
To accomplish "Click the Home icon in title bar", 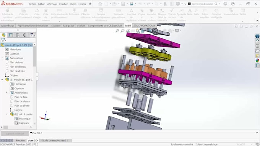I will [x=100, y=4].
